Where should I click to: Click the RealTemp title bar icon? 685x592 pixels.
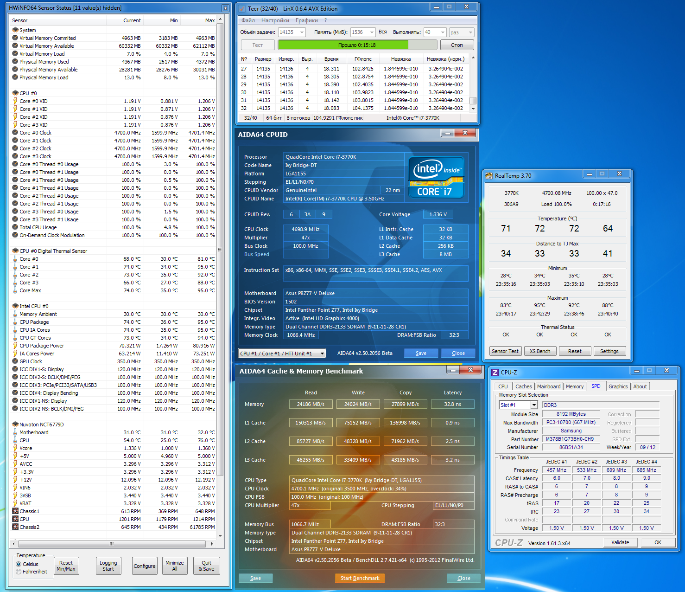click(x=488, y=176)
